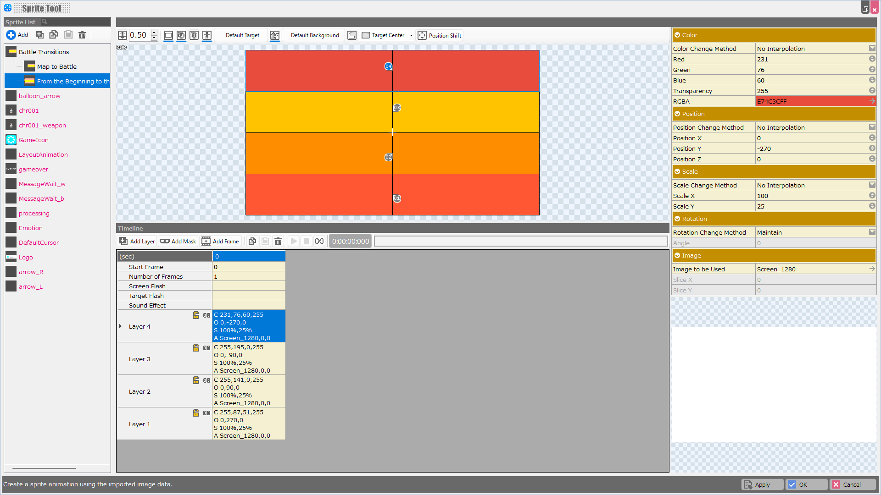
Task: Click the Apply button
Action: [x=762, y=484]
